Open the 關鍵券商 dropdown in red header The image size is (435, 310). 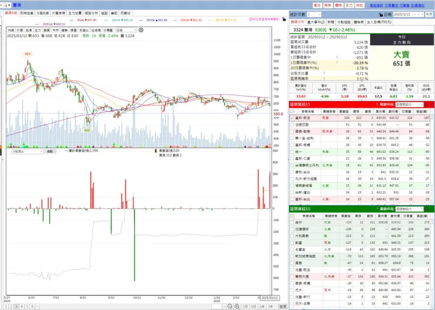pyautogui.click(x=409, y=105)
